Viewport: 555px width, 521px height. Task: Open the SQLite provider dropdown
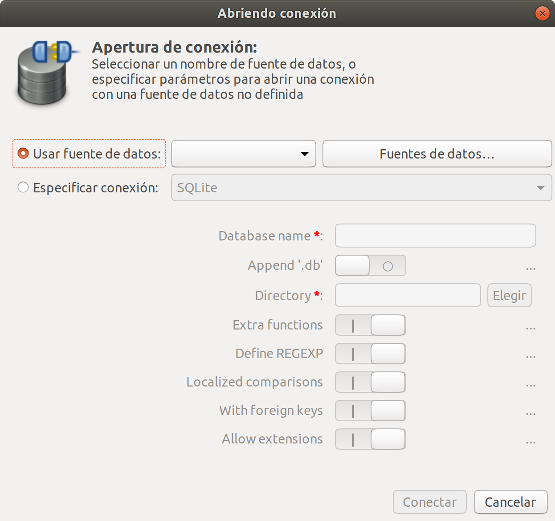tap(361, 187)
